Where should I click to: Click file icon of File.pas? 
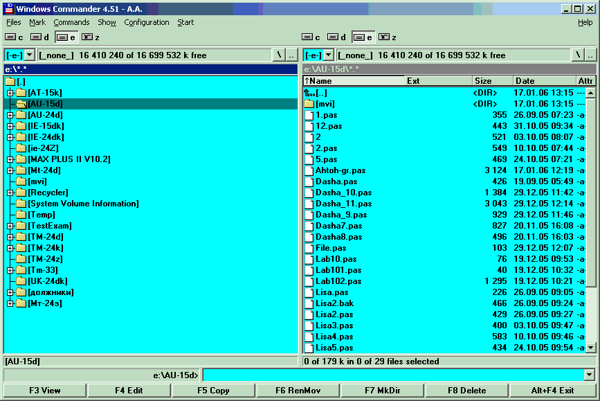(x=309, y=248)
